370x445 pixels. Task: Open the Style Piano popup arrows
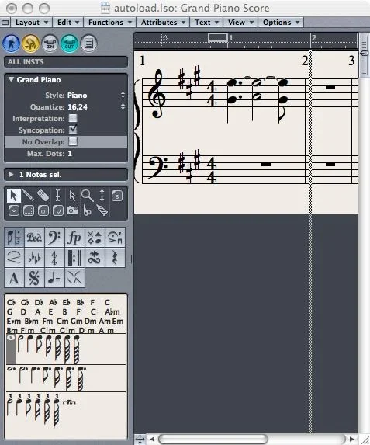(x=123, y=95)
